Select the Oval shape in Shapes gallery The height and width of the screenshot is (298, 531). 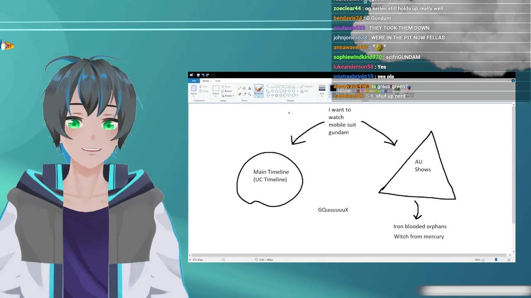click(277, 87)
